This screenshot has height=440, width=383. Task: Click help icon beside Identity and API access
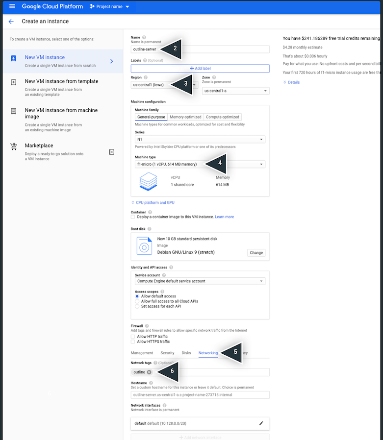pos(171,268)
